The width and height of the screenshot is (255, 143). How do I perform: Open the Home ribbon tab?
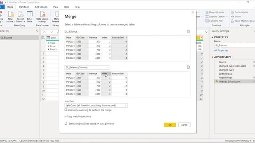click(10, 7)
